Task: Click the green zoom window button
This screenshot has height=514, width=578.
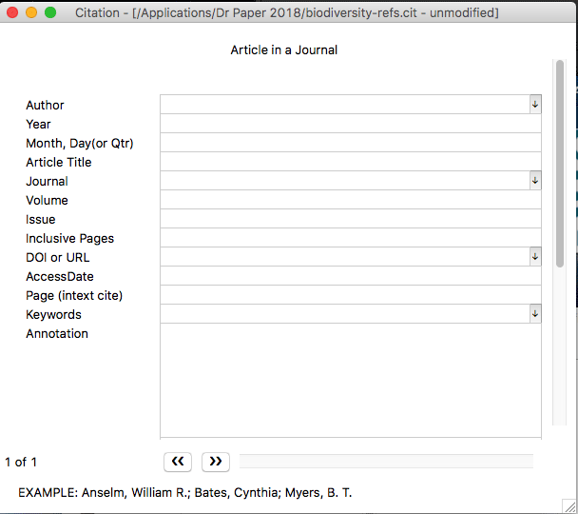Action: pos(50,12)
